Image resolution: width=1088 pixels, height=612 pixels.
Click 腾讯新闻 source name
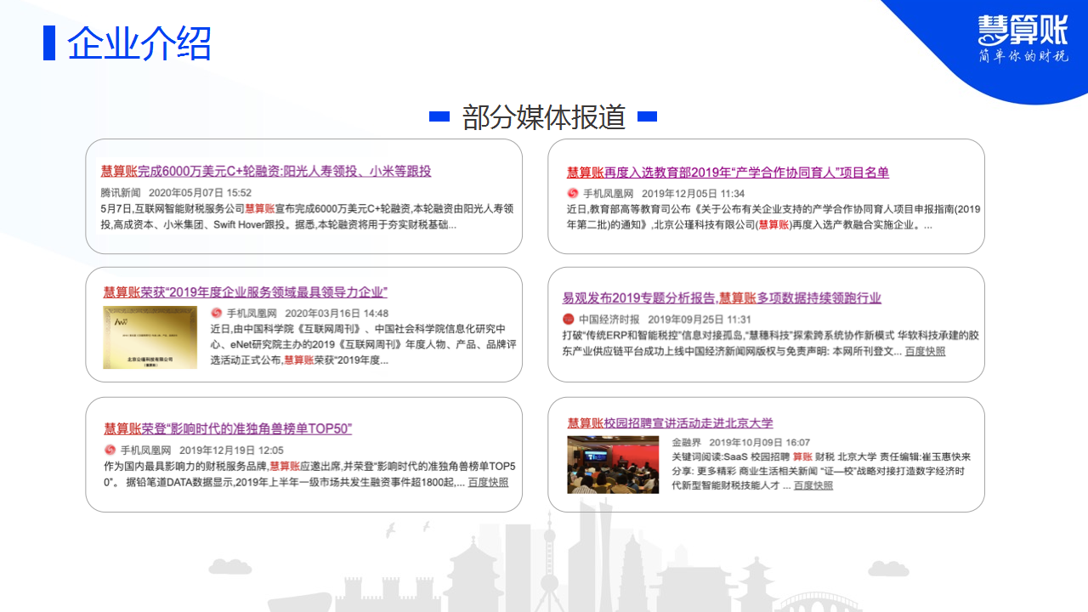click(x=121, y=193)
